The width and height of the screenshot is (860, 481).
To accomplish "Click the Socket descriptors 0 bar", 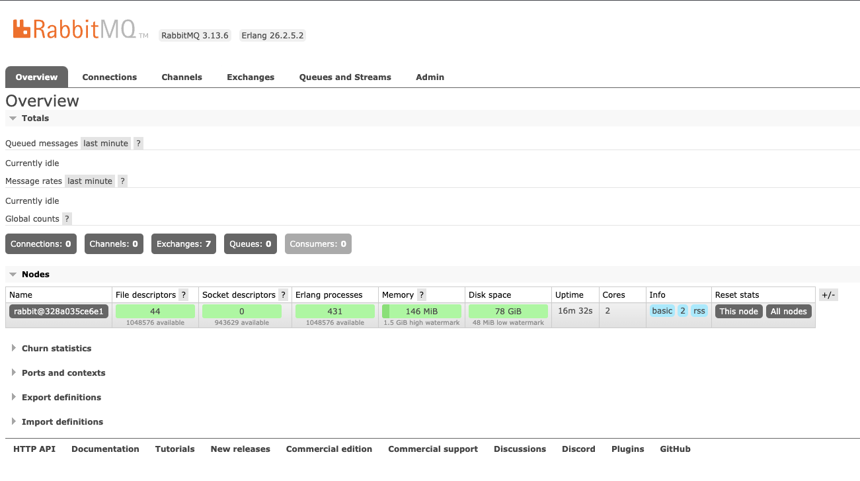I will [242, 312].
